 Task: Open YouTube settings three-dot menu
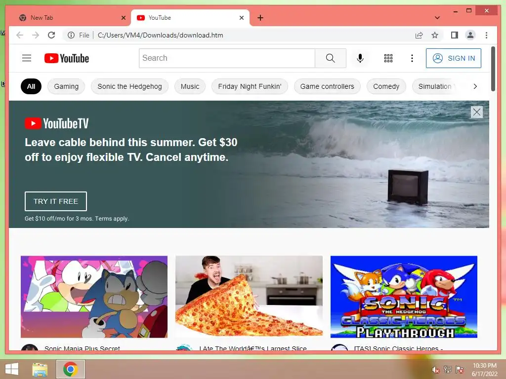tap(412, 58)
